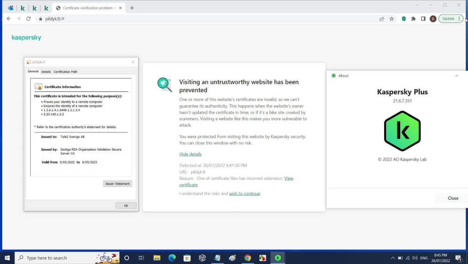This screenshot has height=264, width=468.
Task: Click the magnifier bug warning icon
Action: coord(164,85)
